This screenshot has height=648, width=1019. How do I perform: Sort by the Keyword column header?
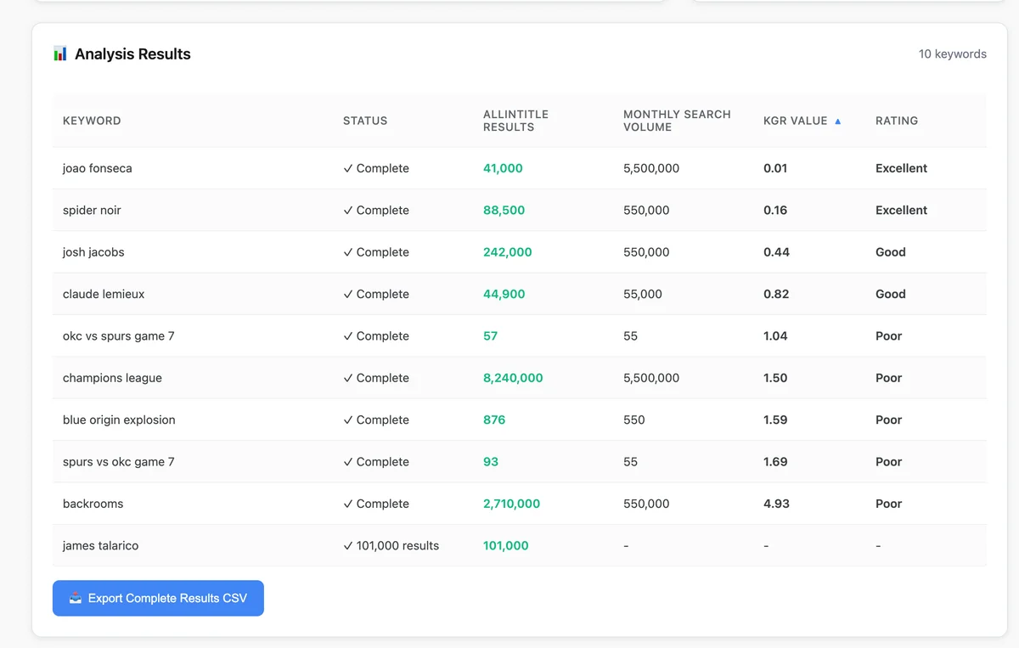tap(92, 121)
